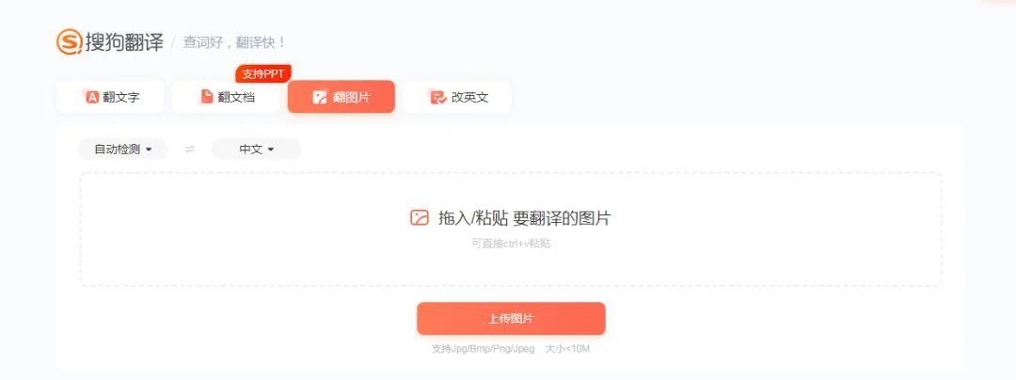
Task: Click the checkmark edit icon beside 改英文
Action: click(x=438, y=97)
